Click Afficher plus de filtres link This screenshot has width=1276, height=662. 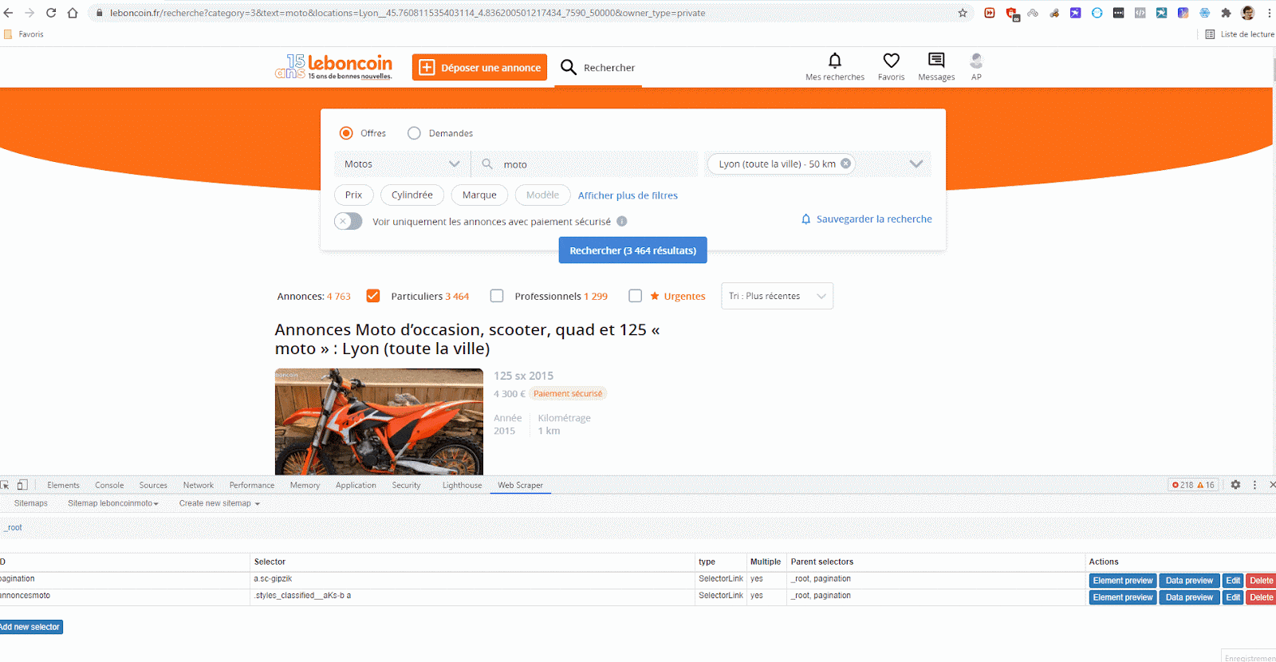coord(628,195)
